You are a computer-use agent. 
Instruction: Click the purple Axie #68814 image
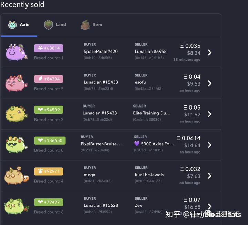pyautogui.click(x=17, y=53)
